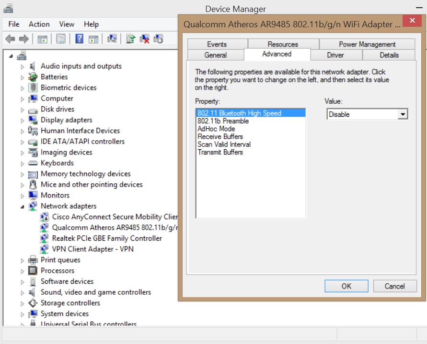Toggle the action pane toolbar icon
Viewport: 427px width, 344px height.
click(x=93, y=39)
